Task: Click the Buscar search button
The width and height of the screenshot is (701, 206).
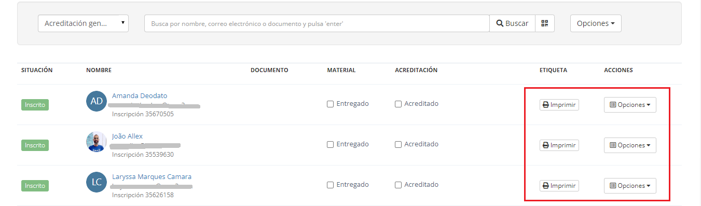Action: pos(512,23)
